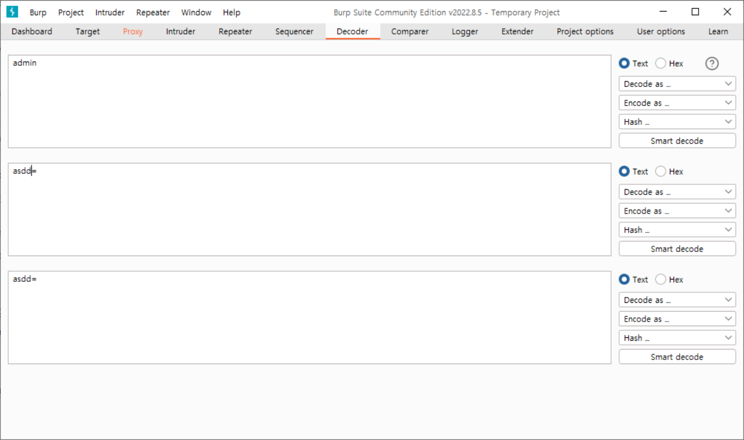
Task: Click Smart decode for the admin box
Action: [677, 141]
